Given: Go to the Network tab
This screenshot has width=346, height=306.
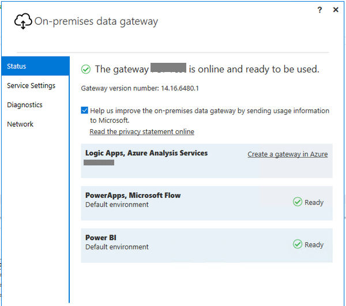Looking at the screenshot, I should pyautogui.click(x=20, y=124).
